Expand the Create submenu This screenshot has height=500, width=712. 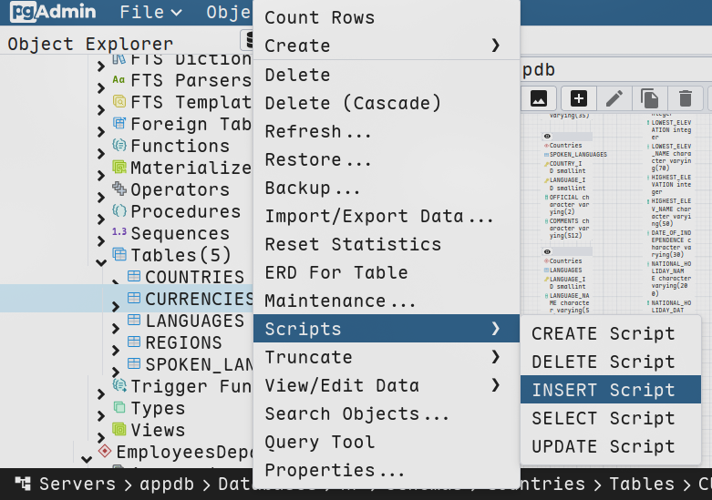pos(495,46)
